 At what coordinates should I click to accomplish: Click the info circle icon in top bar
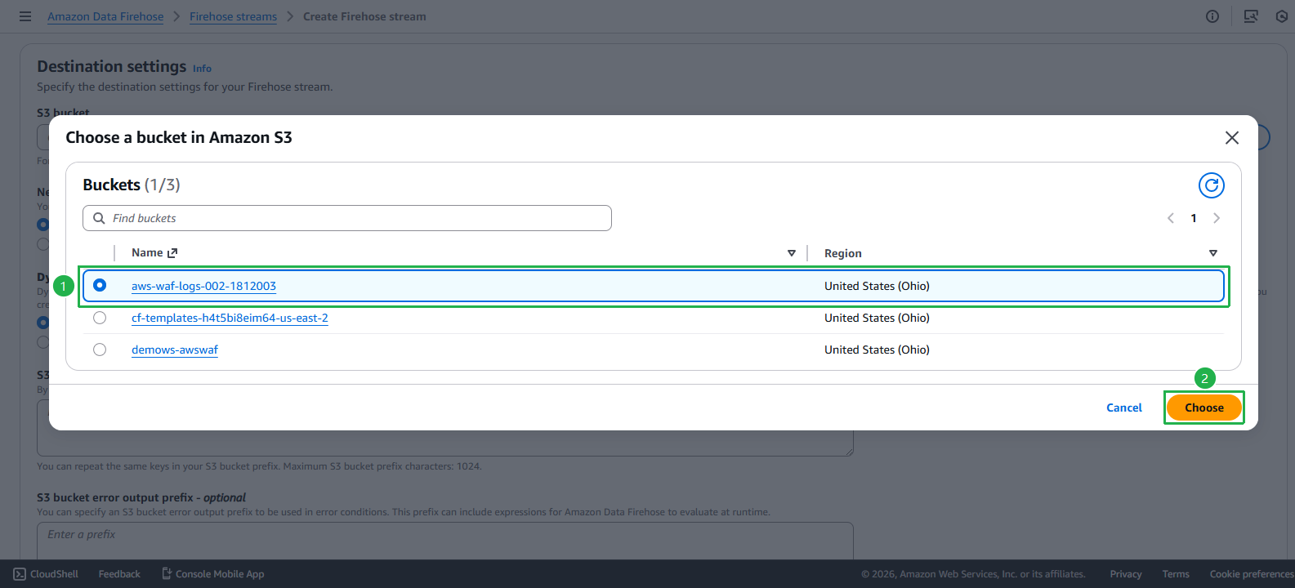1212,16
